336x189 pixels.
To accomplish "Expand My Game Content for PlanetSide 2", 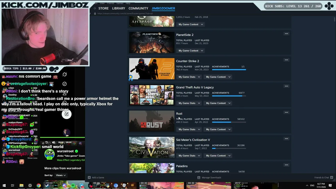I will click(x=191, y=51).
